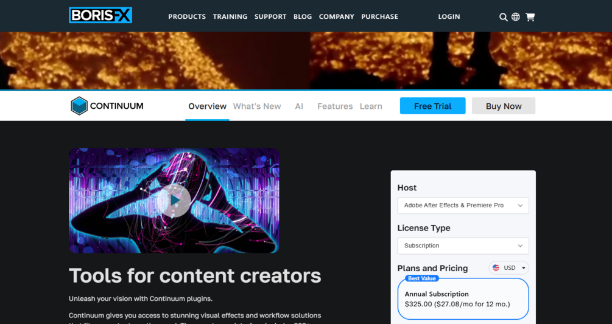
Task: Open the PRODUCTS menu
Action: [x=187, y=17]
